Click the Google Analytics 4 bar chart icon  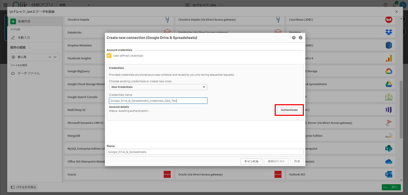[389, 58]
